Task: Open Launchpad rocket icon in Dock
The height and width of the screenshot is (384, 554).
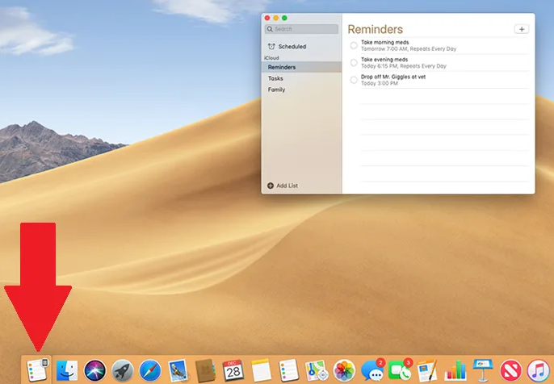Action: tap(123, 370)
